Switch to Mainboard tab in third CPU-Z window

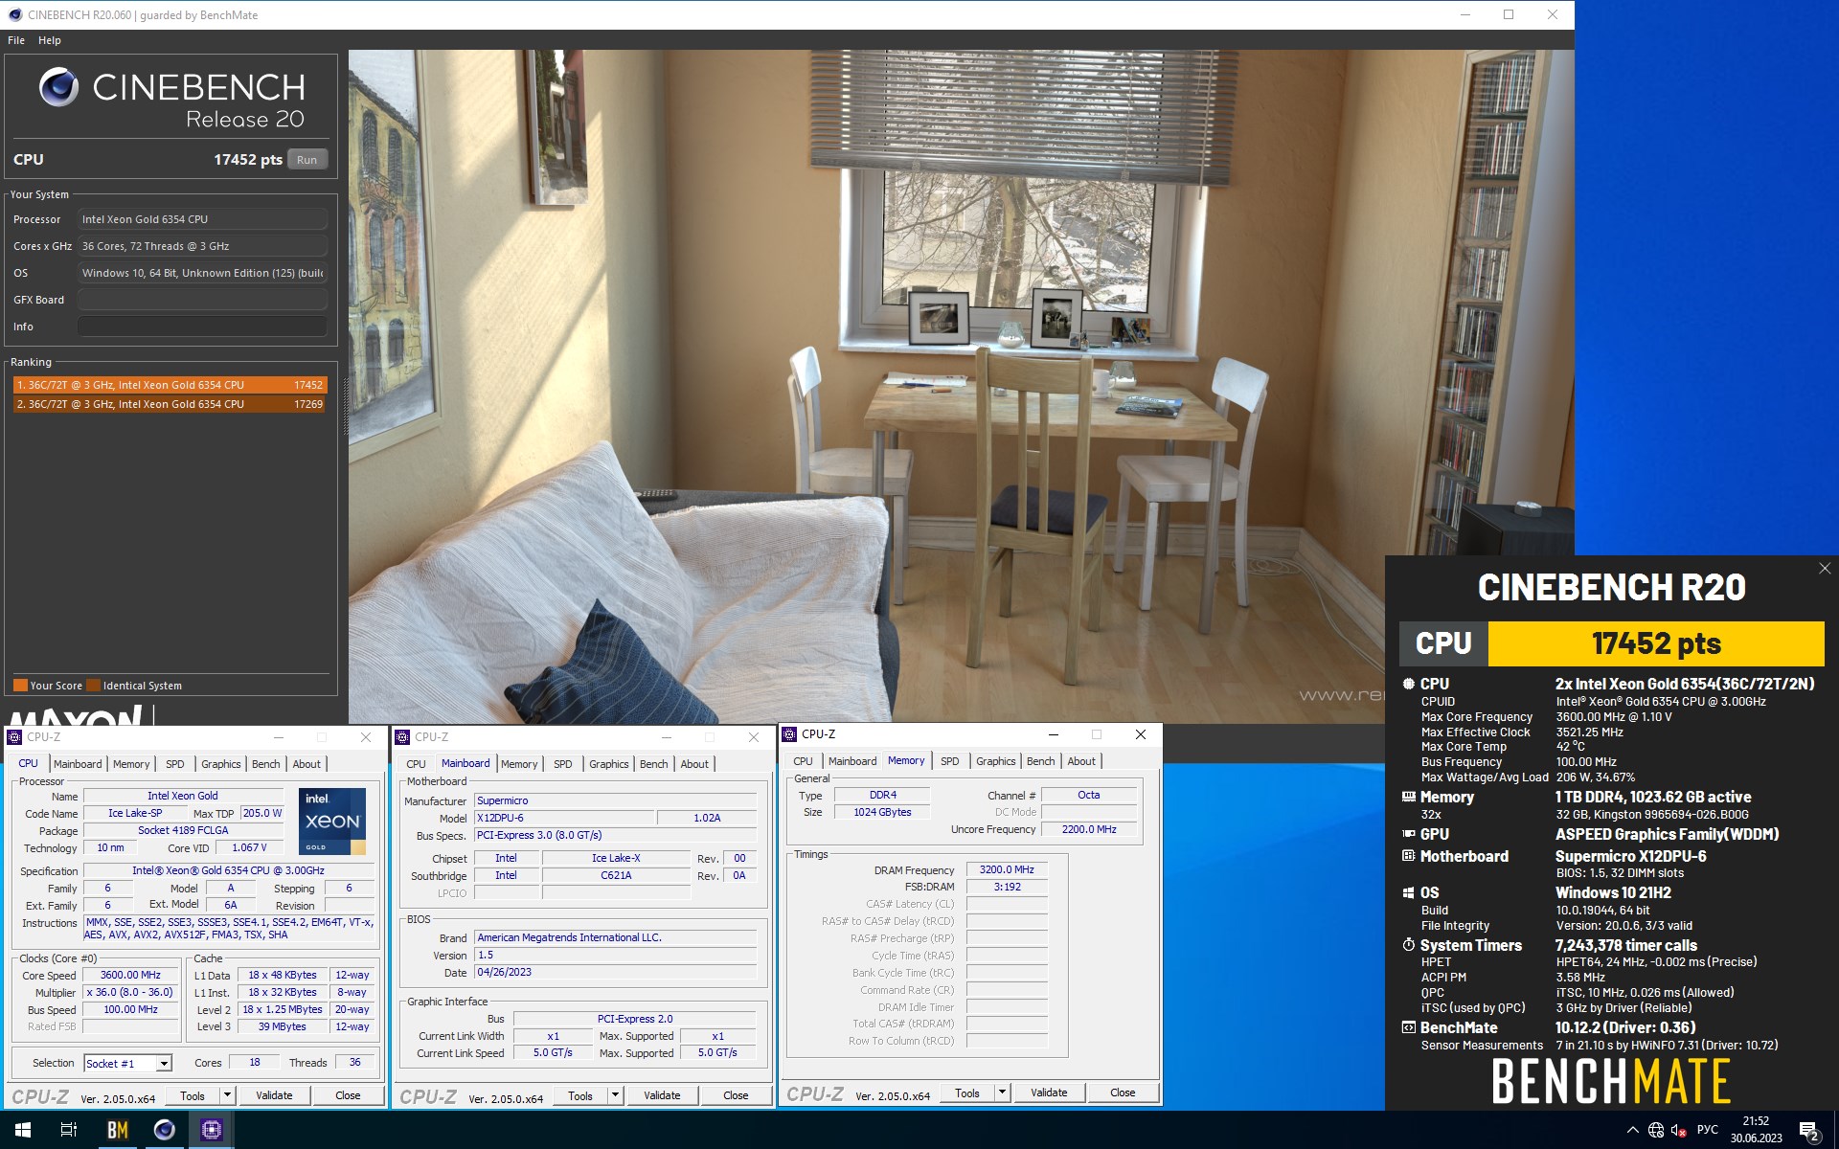pos(852,761)
